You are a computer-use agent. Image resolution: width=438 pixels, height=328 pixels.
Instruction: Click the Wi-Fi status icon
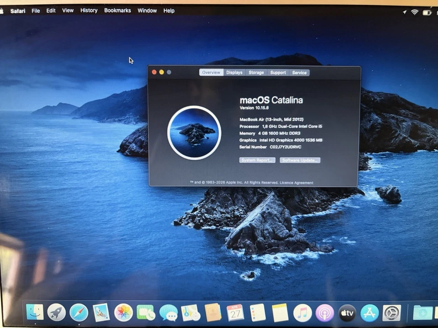point(415,12)
